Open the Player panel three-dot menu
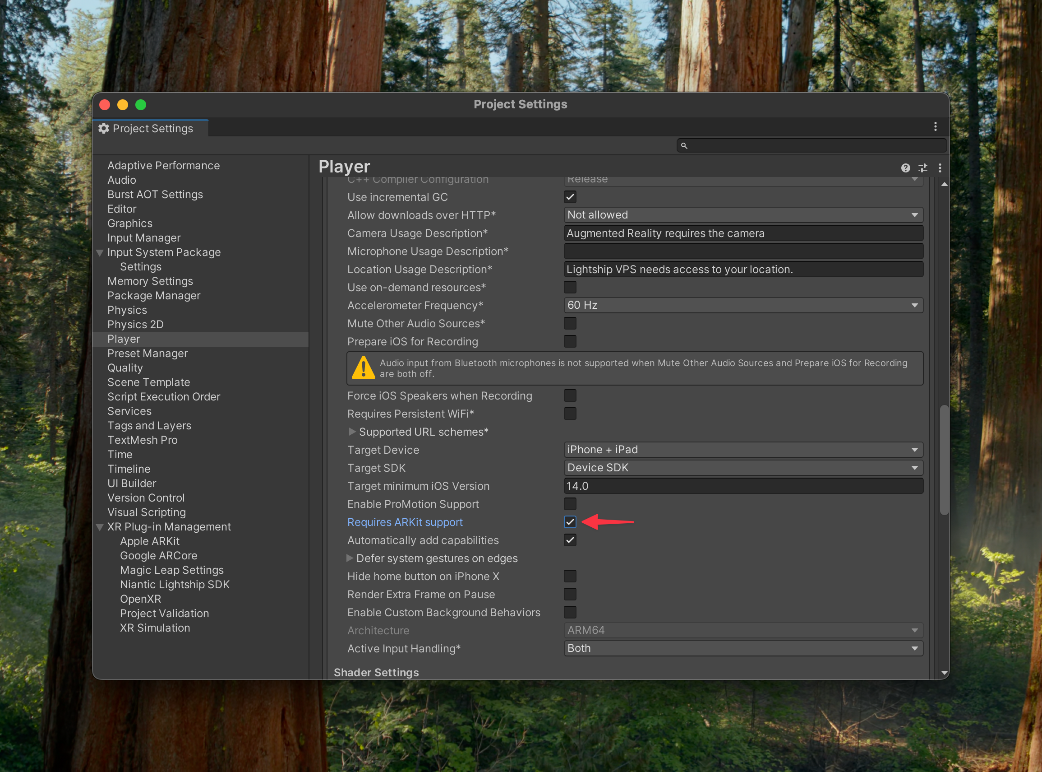The width and height of the screenshot is (1042, 772). pyautogui.click(x=940, y=168)
